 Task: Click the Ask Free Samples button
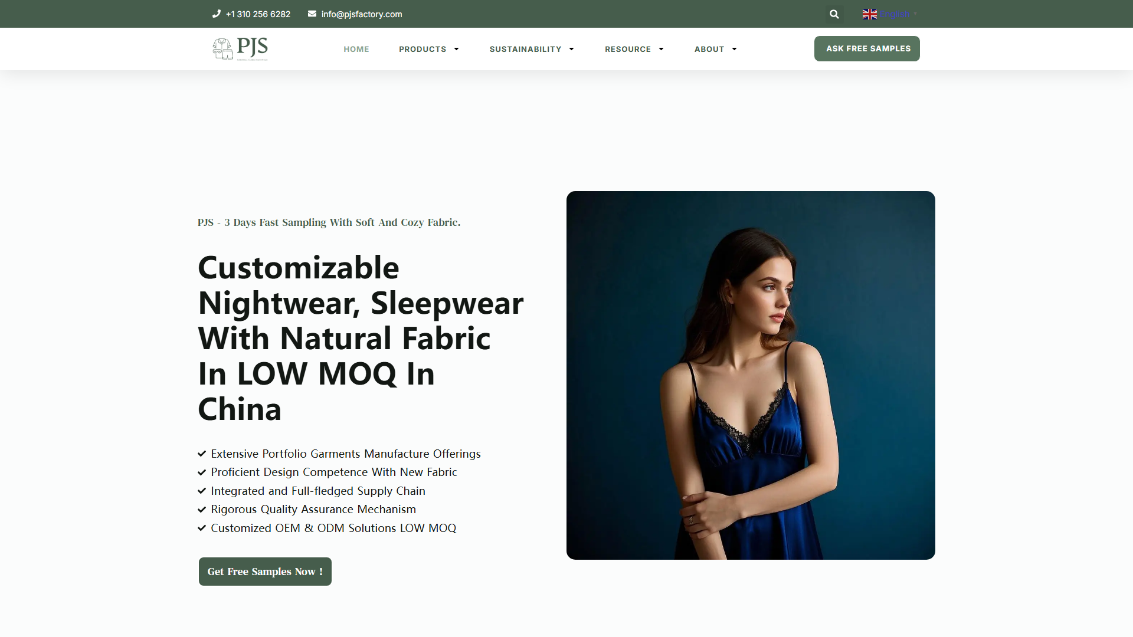point(867,48)
